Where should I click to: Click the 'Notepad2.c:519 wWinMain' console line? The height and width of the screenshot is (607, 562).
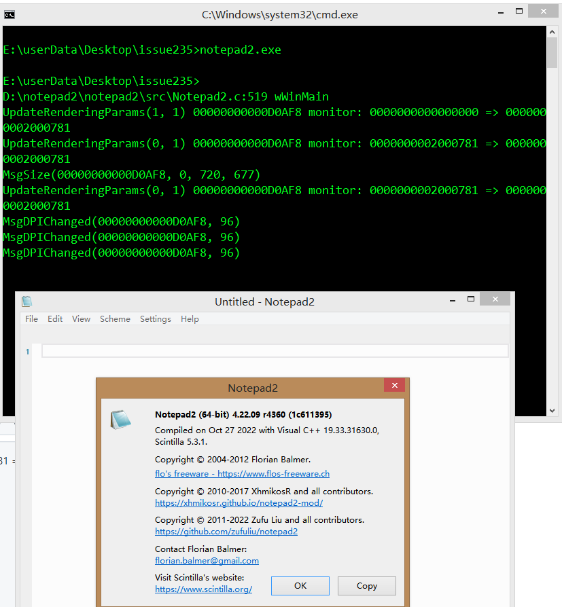[x=166, y=96]
